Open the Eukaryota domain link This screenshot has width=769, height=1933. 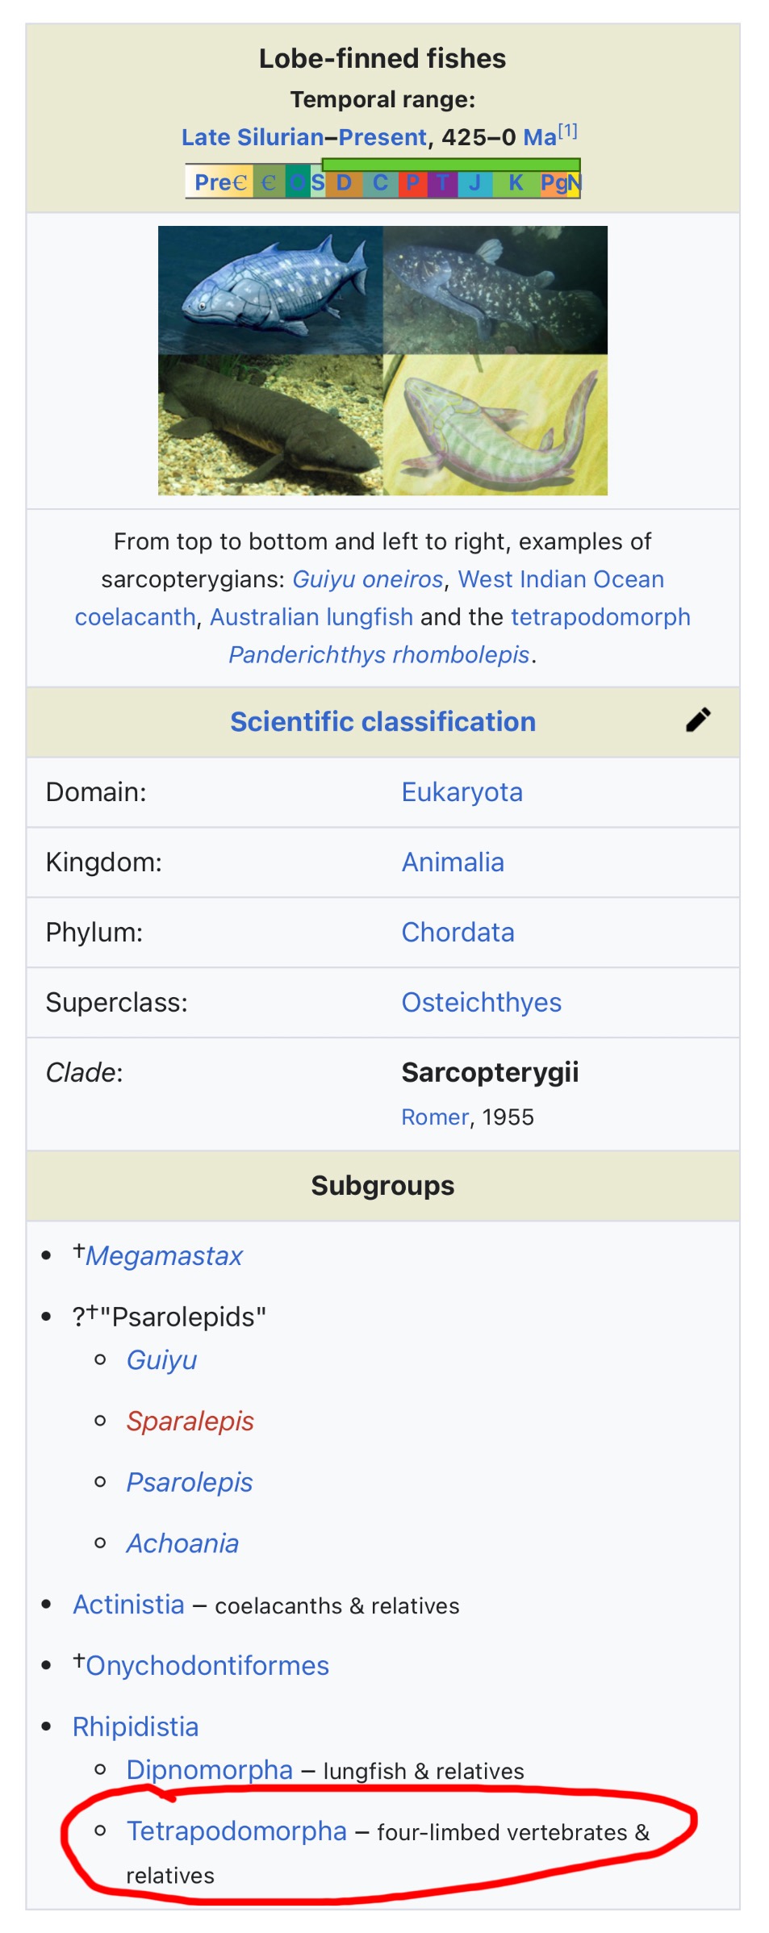coord(462,792)
